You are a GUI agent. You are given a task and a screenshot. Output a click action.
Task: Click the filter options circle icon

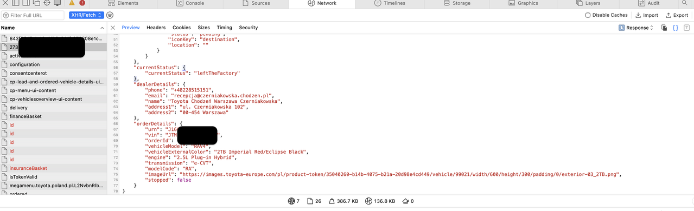110,15
